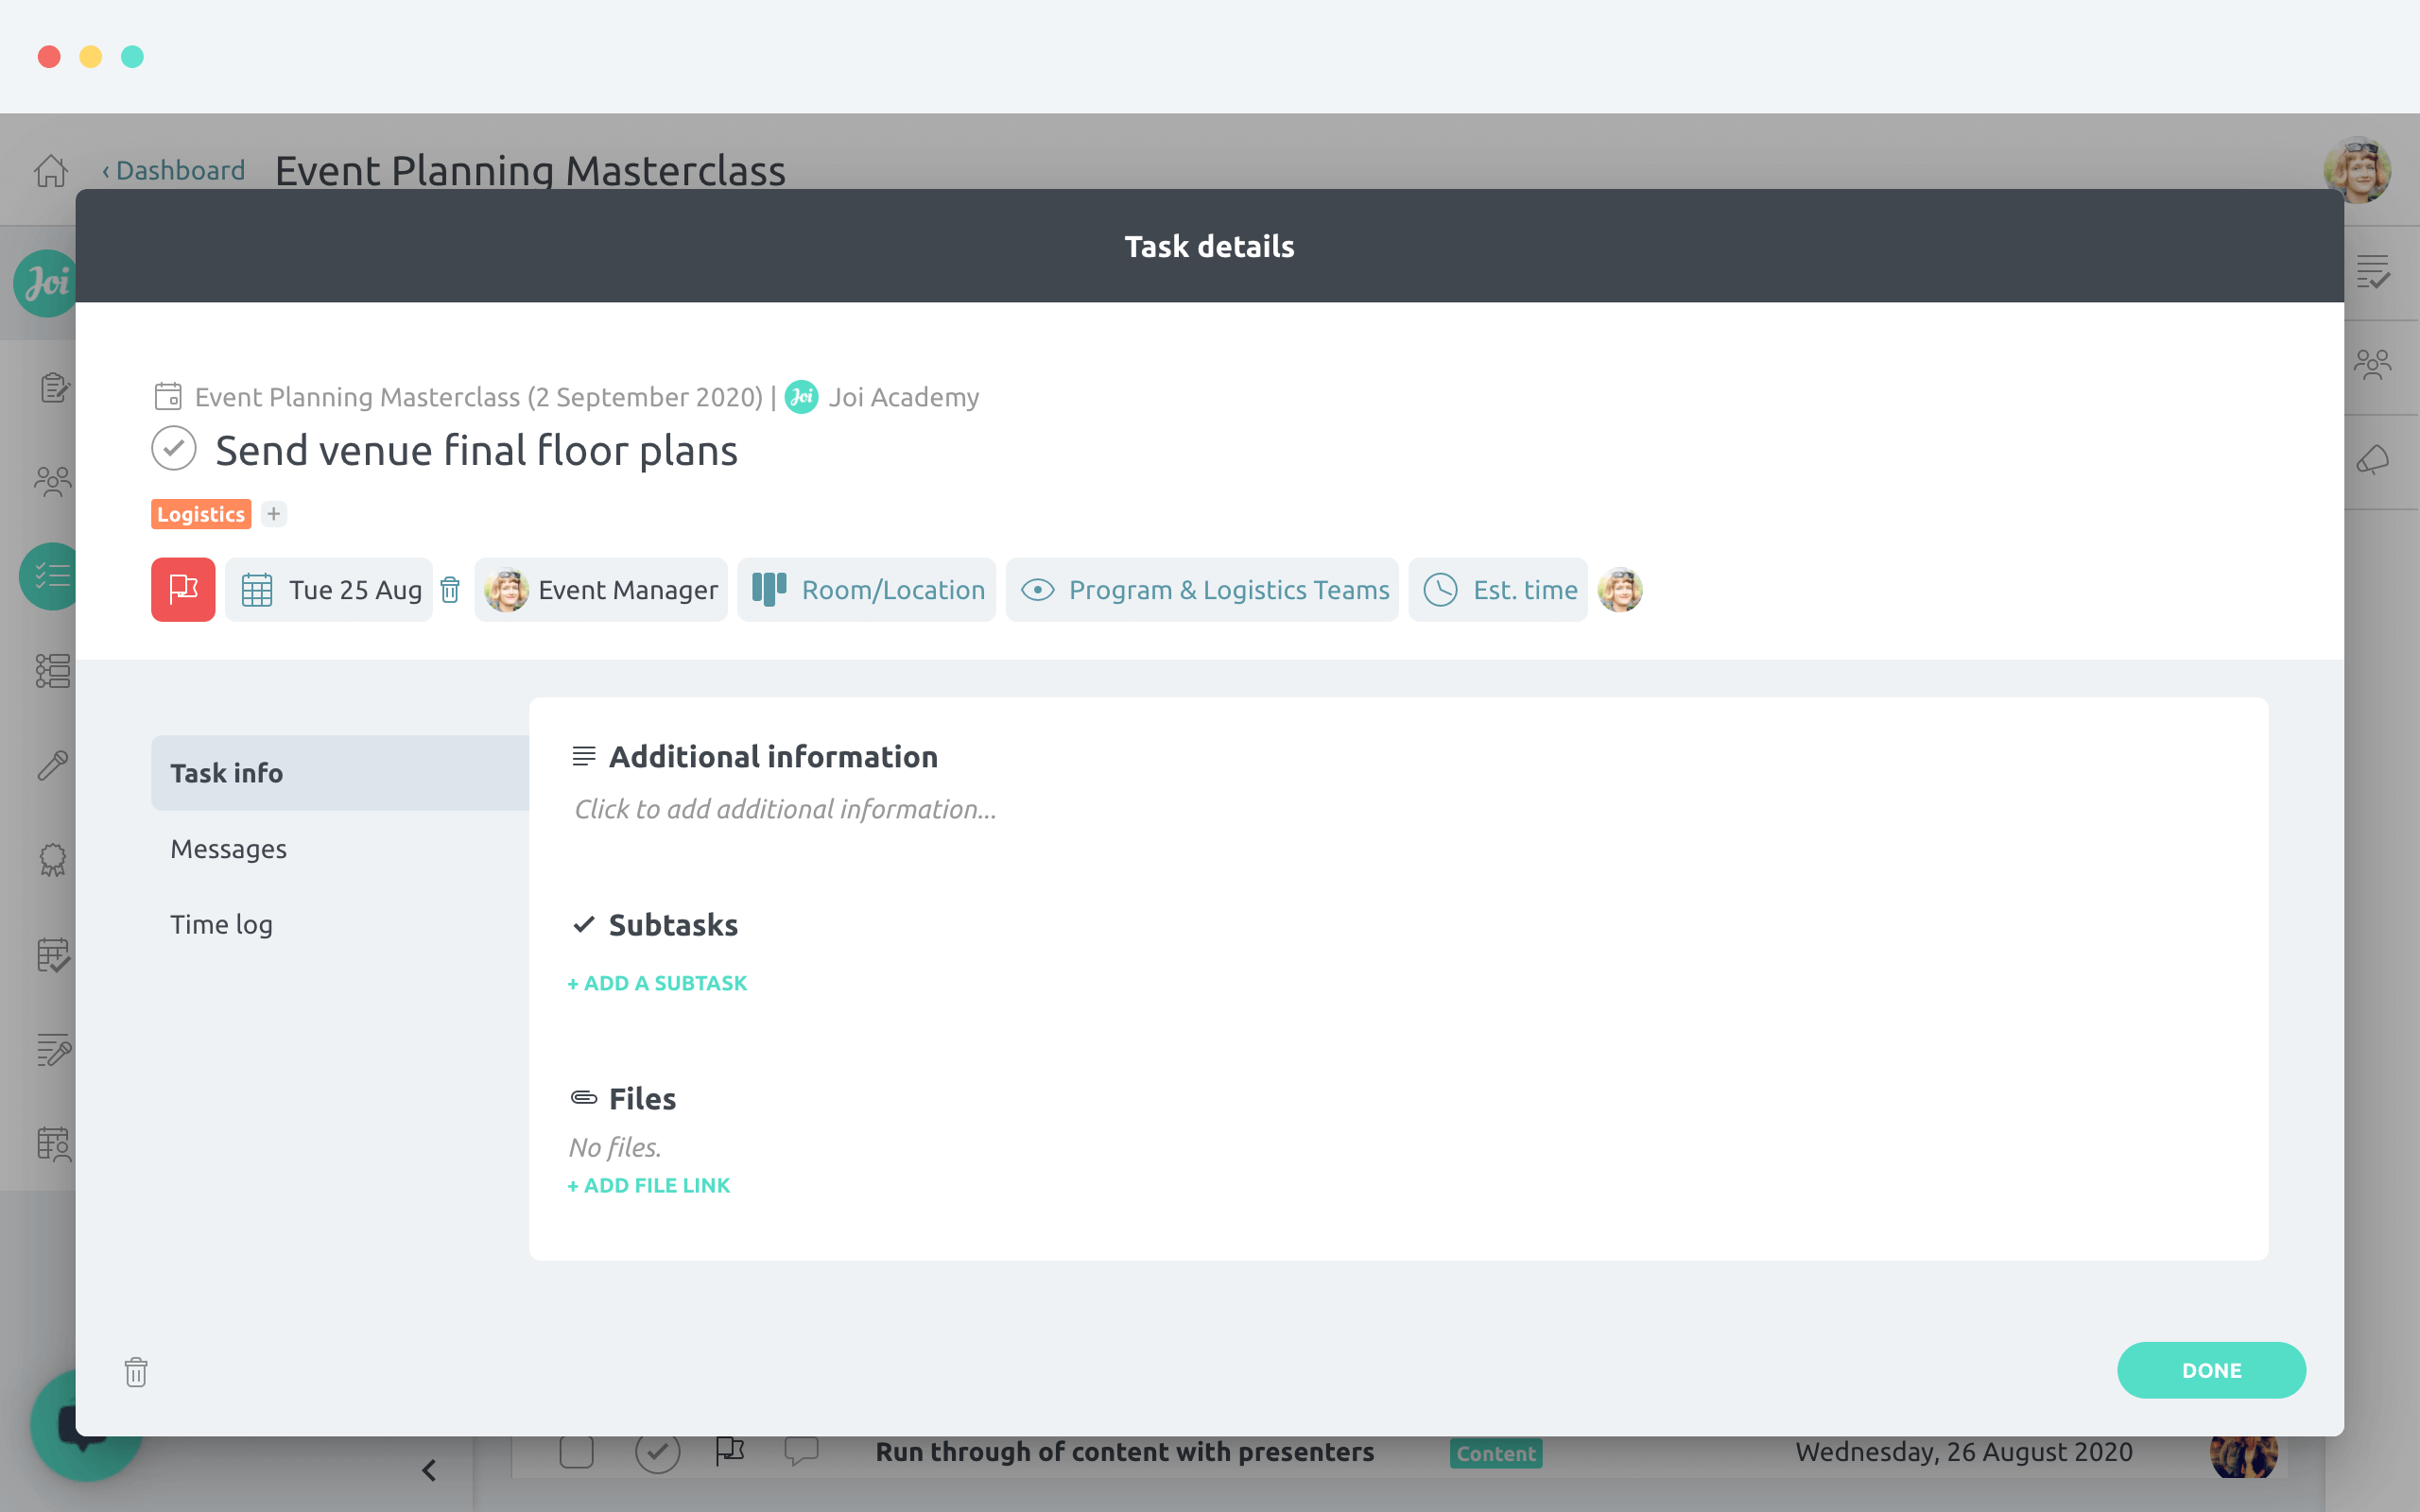Click the orange Logistics tag label

pyautogui.click(x=201, y=514)
